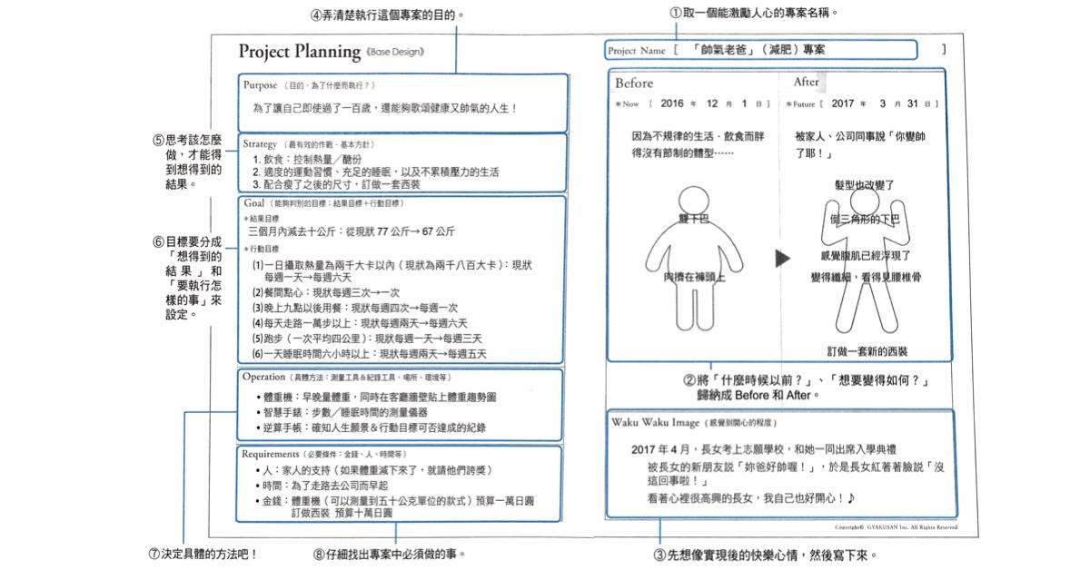Click the 雙下巴 label on the Before figure
This screenshot has width=1090, height=570.
694,220
